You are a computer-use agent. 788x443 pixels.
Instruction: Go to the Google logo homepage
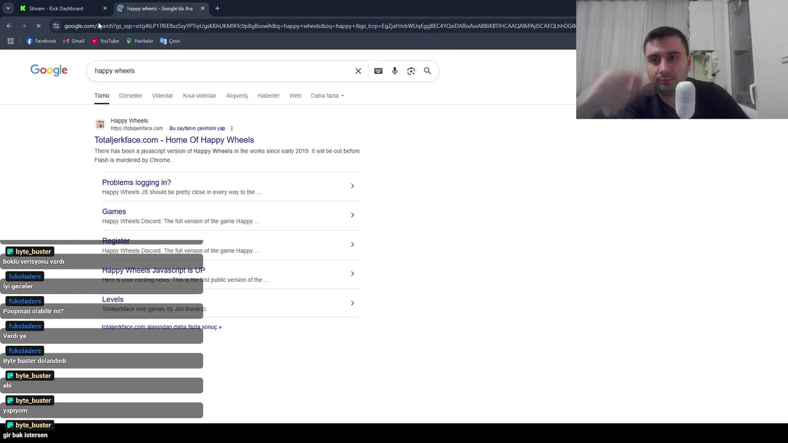tap(49, 70)
